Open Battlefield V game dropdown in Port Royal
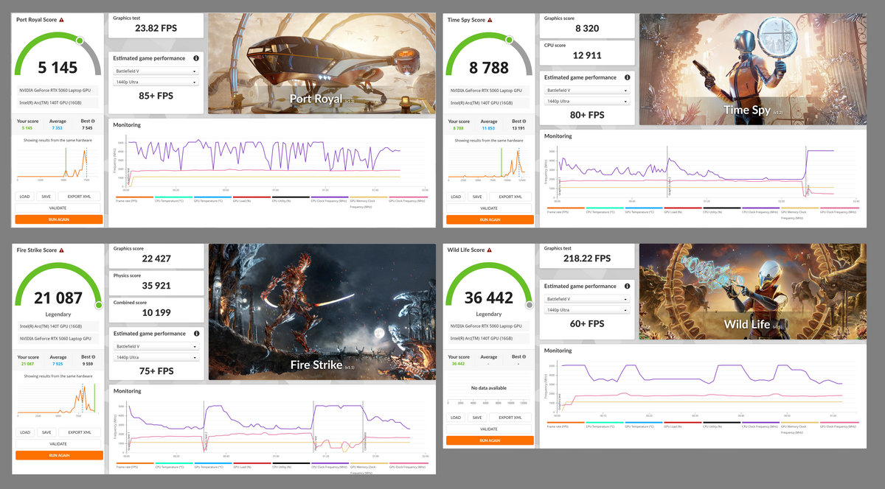Viewport: 885px width, 489px height. 156,71
